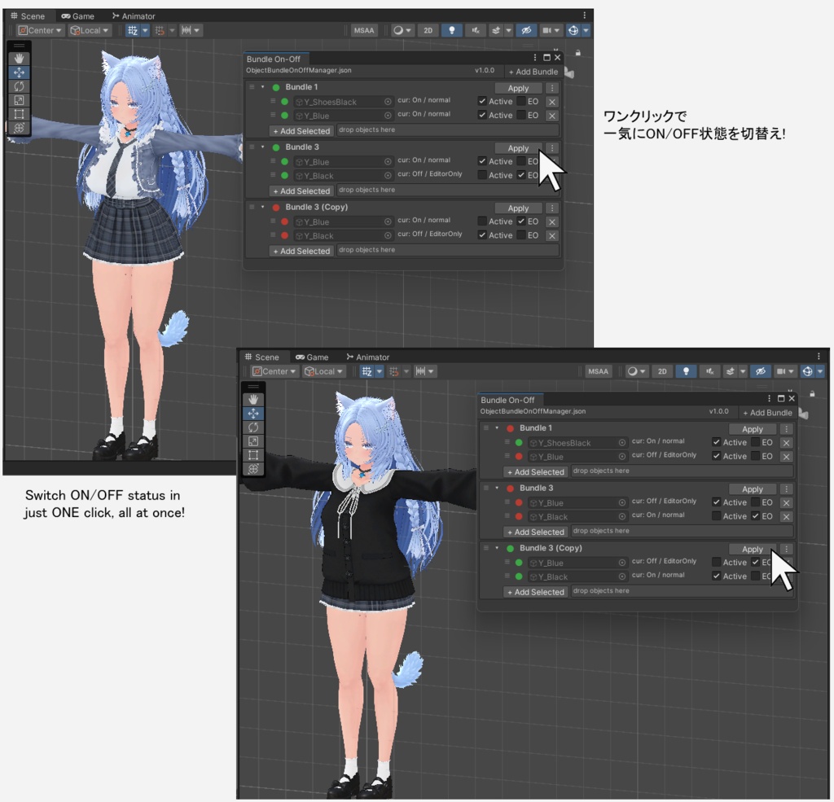834x802 pixels.
Task: Switch to Game tab in upper editor
Action: tap(77, 16)
